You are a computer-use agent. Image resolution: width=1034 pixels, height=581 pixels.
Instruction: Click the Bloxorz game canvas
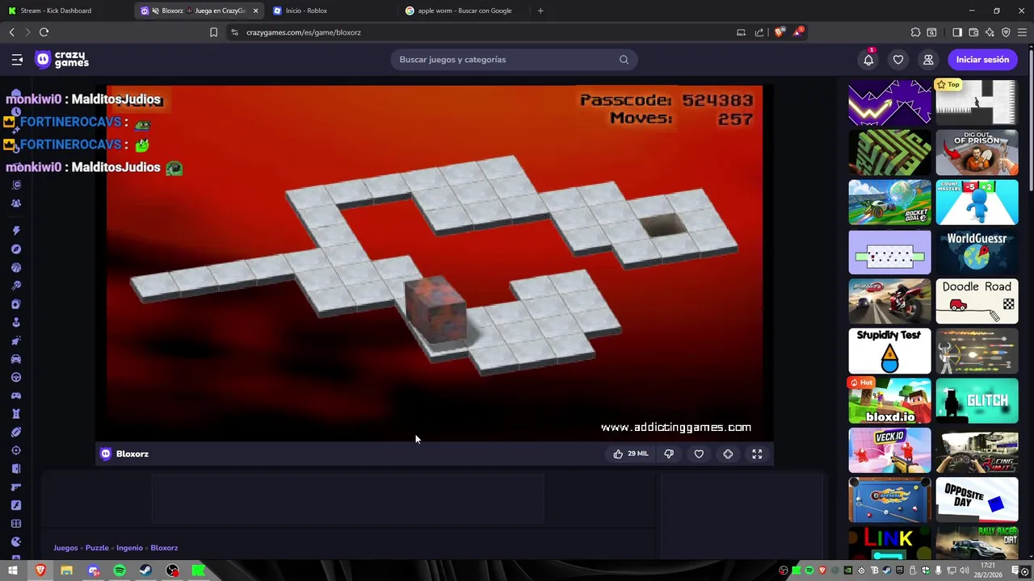[x=435, y=263]
